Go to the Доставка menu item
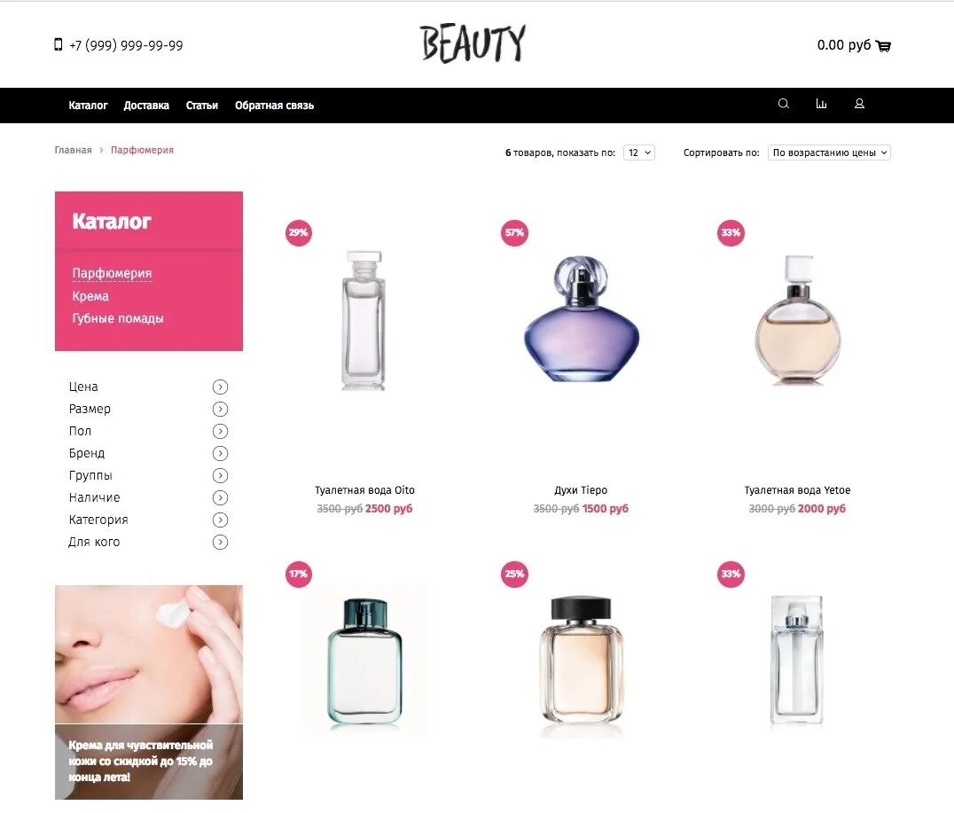The width and height of the screenshot is (954, 813). point(146,106)
